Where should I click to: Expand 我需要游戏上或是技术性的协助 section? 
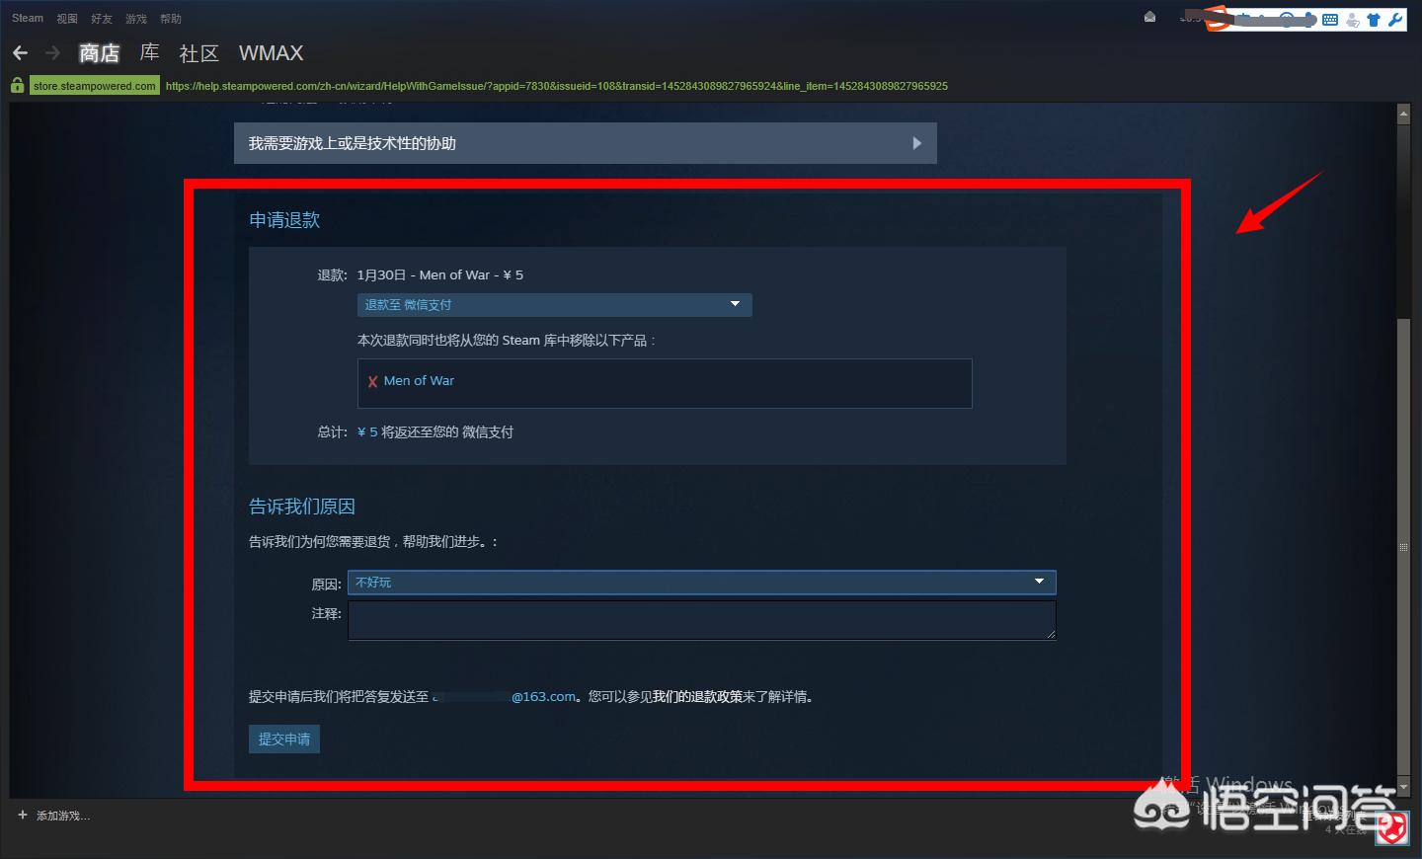coord(585,143)
